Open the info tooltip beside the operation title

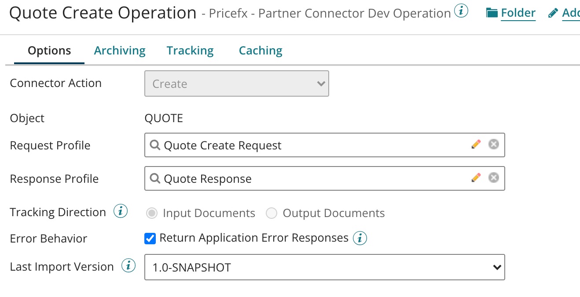pyautogui.click(x=461, y=11)
